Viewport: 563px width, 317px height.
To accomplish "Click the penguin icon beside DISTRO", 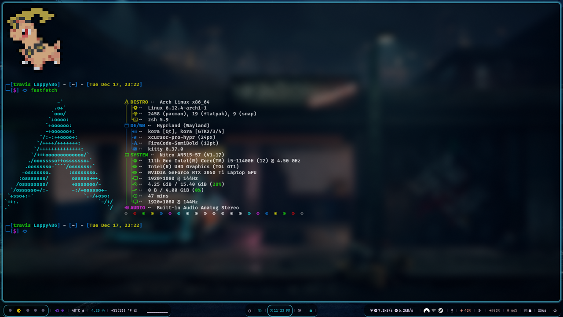I will coord(127,102).
